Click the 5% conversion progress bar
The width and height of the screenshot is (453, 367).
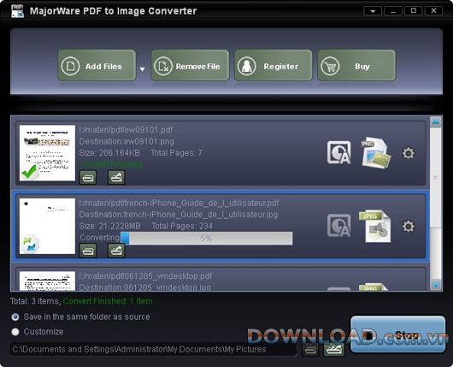(x=207, y=238)
